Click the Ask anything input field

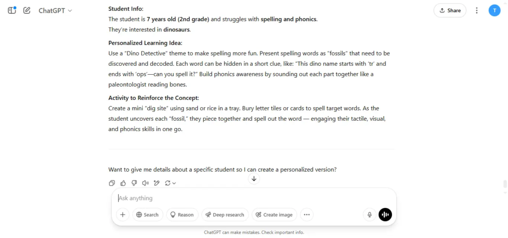click(254, 198)
